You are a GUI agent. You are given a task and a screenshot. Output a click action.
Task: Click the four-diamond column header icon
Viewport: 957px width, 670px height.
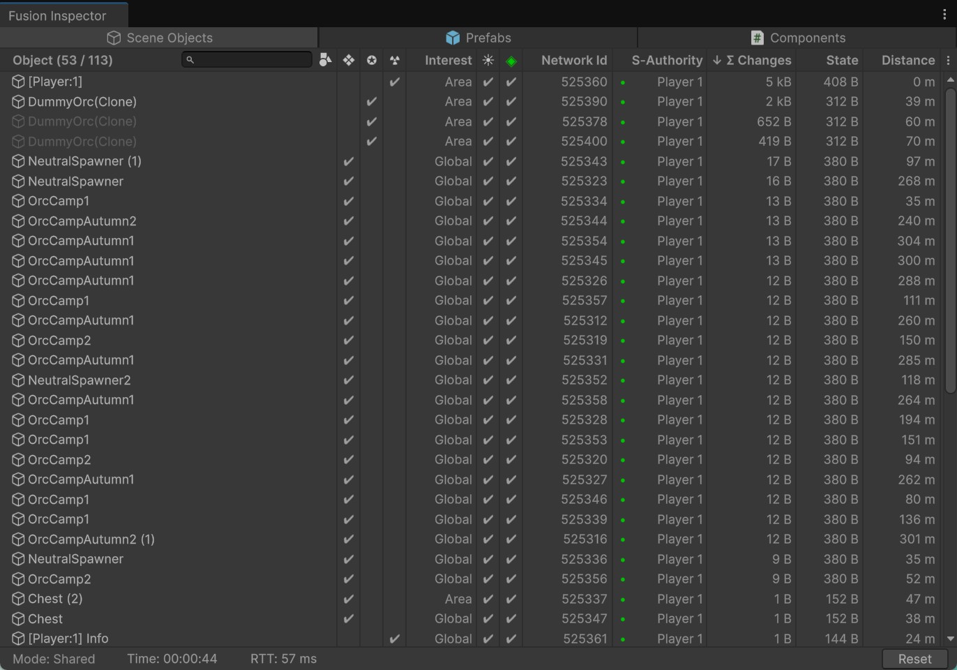click(x=348, y=60)
